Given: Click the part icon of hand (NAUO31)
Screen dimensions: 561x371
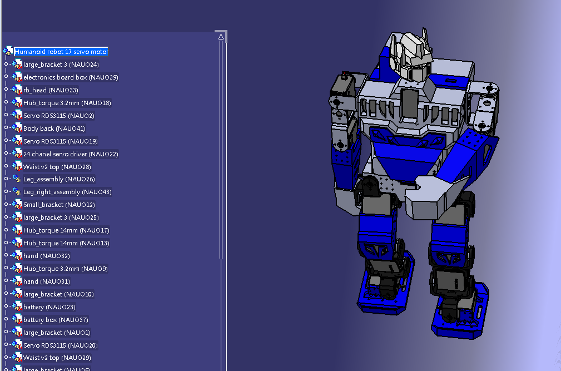Looking at the screenshot, I should coord(17,281).
